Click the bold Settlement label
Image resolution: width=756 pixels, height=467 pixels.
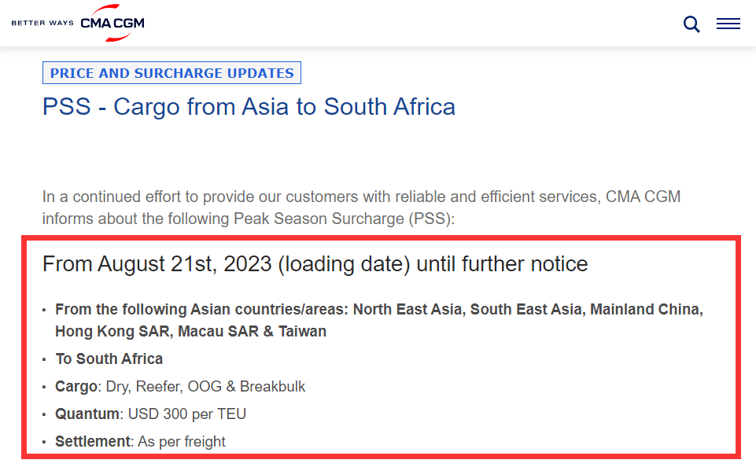pyautogui.click(x=92, y=442)
